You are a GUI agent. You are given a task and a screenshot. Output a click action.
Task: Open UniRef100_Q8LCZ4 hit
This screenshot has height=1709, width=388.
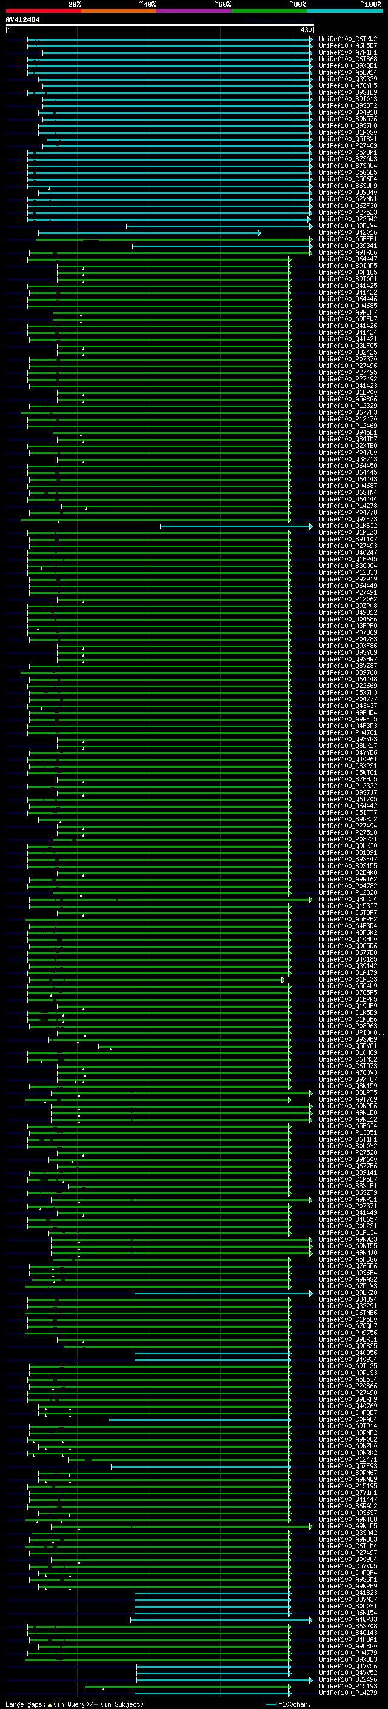pos(348,900)
